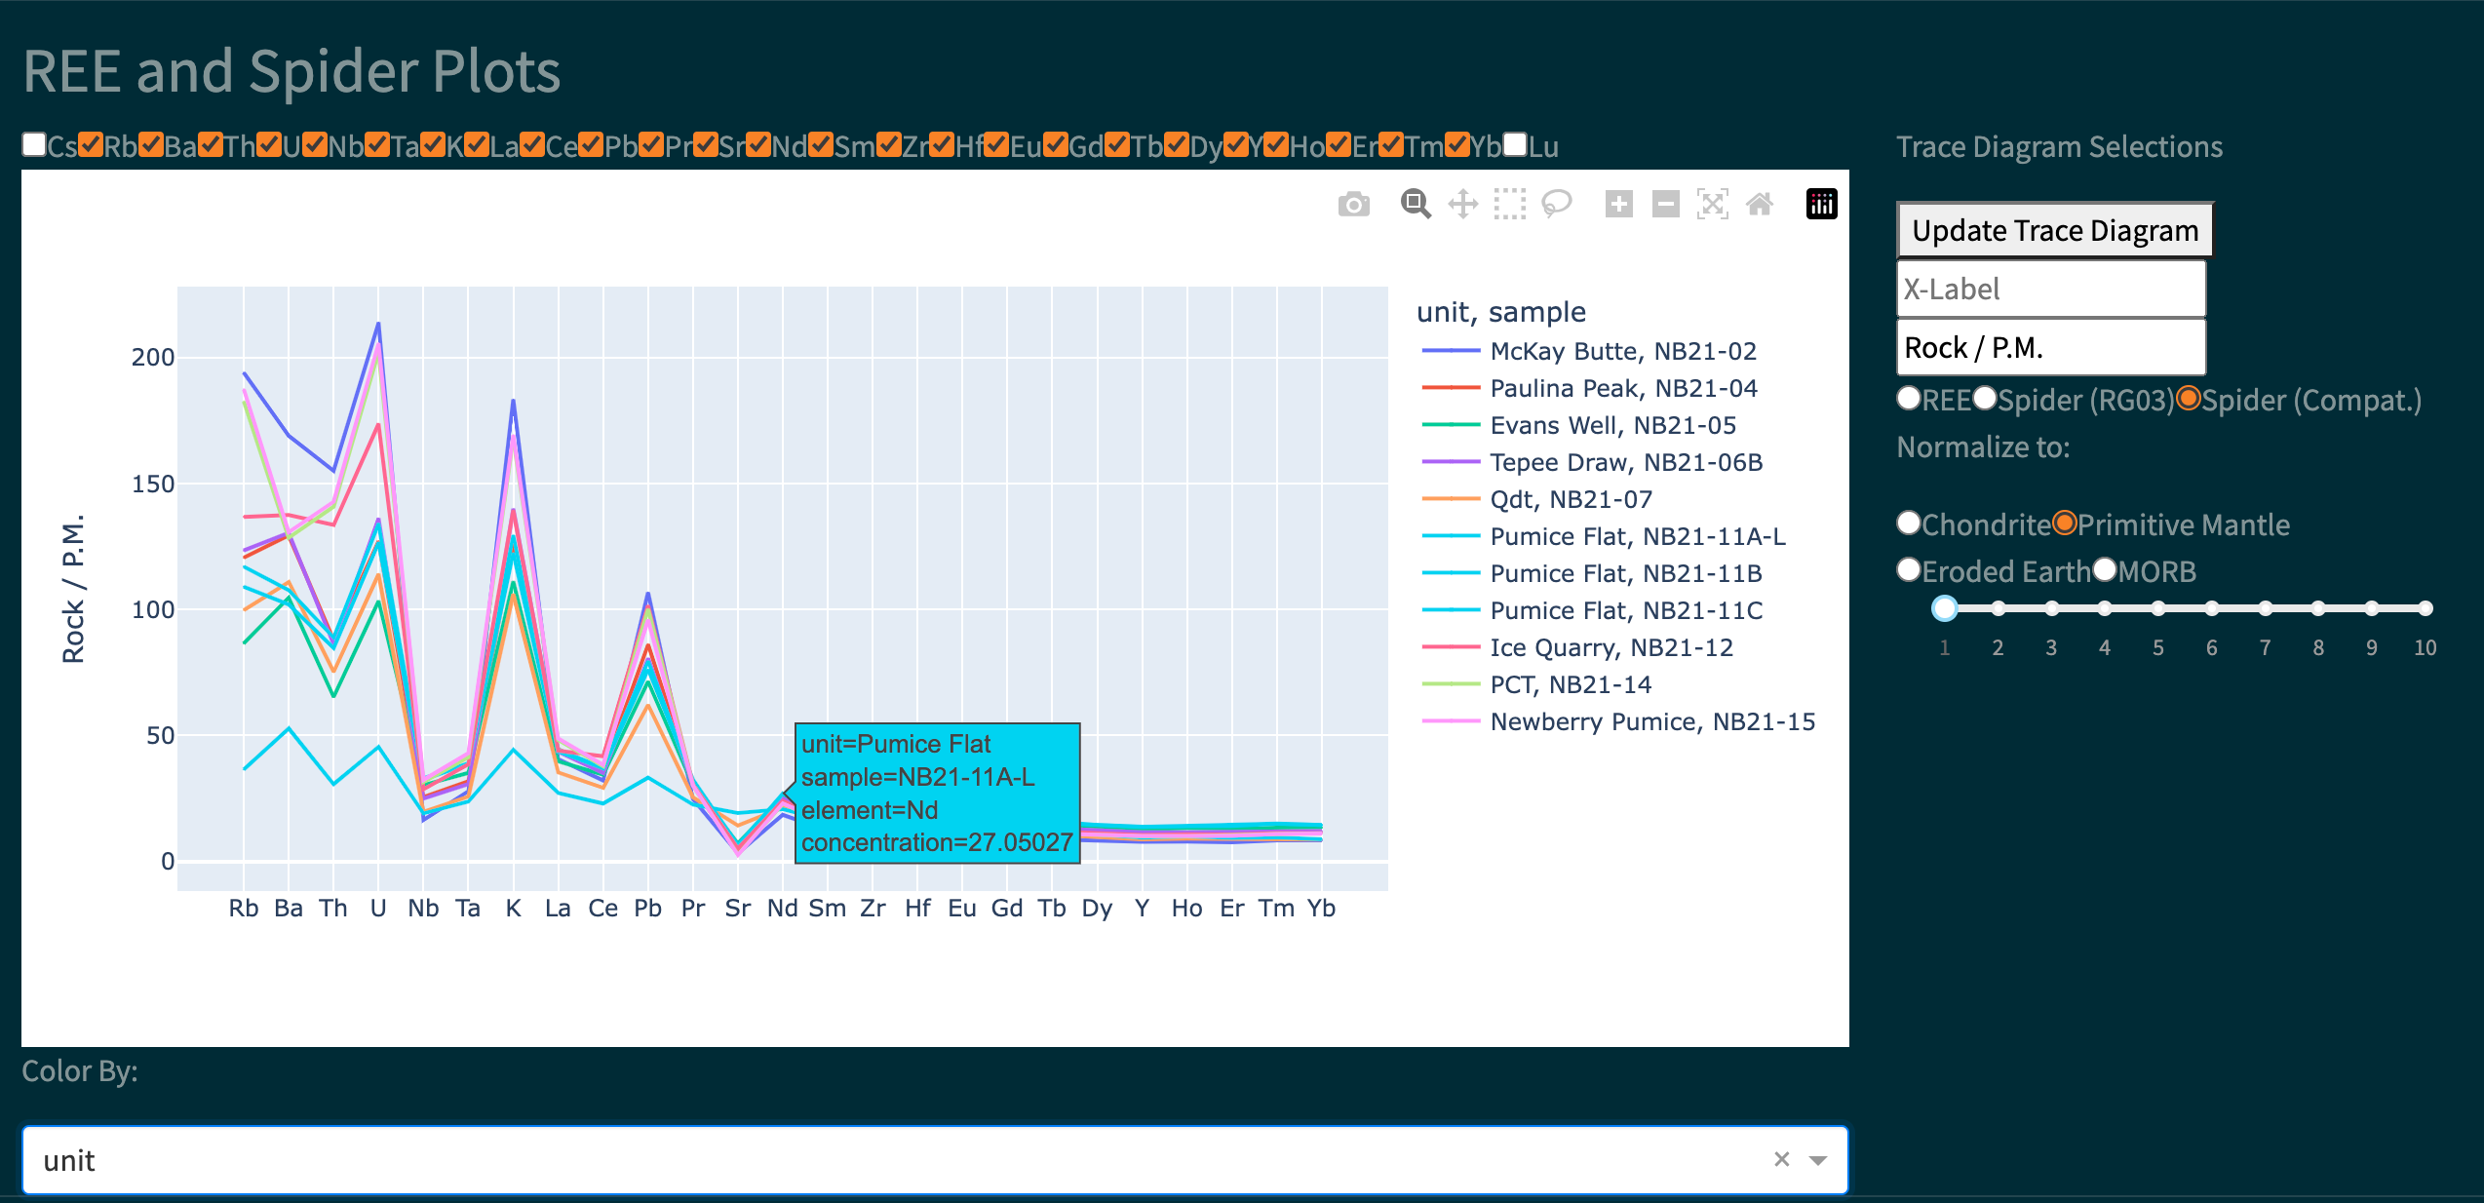Image resolution: width=2484 pixels, height=1203 pixels.
Task: Enable the Lu element checkbox
Action: point(1514,143)
